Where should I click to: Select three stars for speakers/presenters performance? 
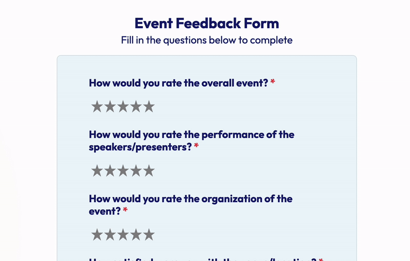[123, 171]
